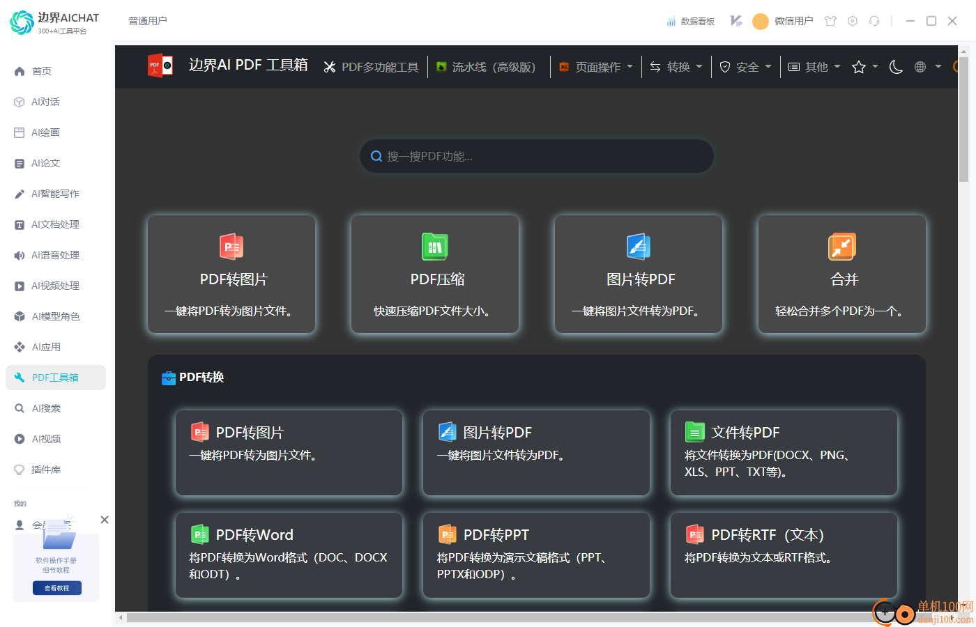
Task: Open the PDF转PPT card
Action: (x=536, y=555)
